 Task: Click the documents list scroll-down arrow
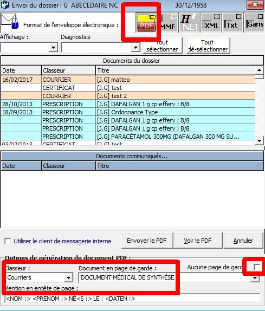coord(259,141)
